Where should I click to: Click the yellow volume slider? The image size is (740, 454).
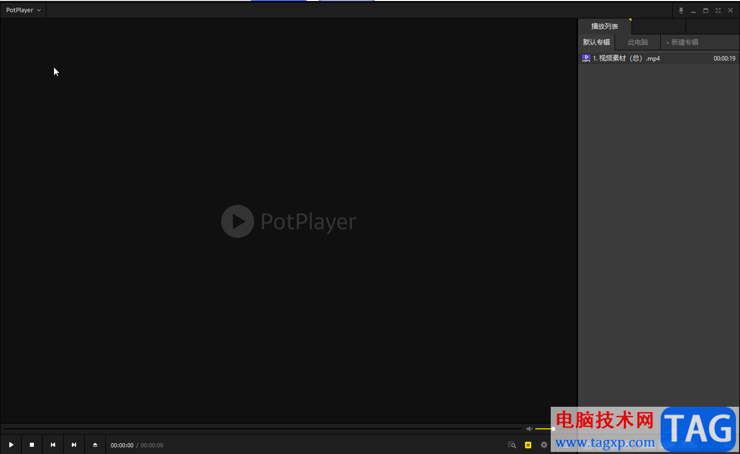[x=545, y=429]
